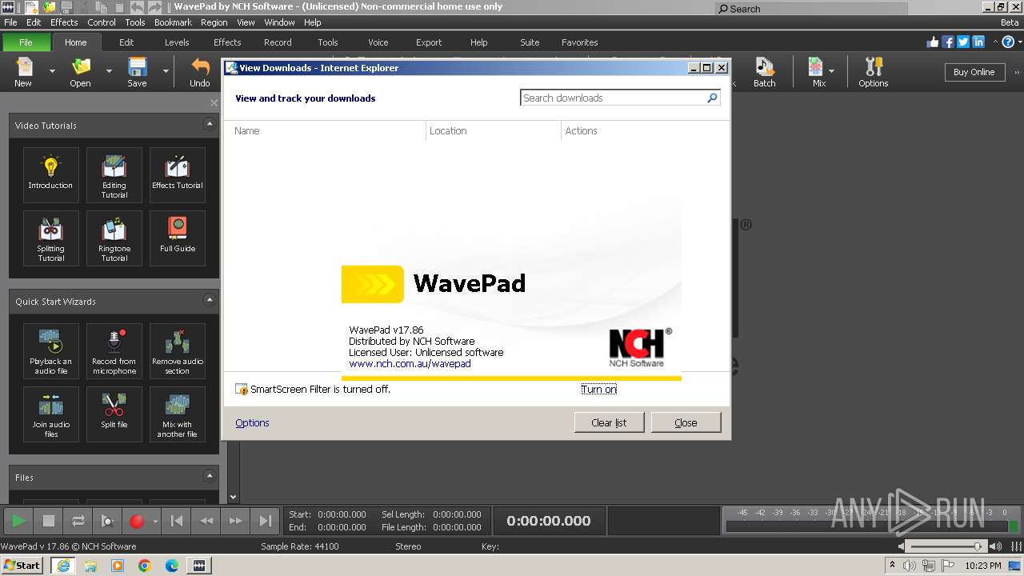Collapse the Quick Start Wizards panel

[210, 301]
